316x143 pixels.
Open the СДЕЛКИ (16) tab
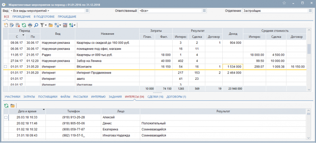(x=155, y=97)
